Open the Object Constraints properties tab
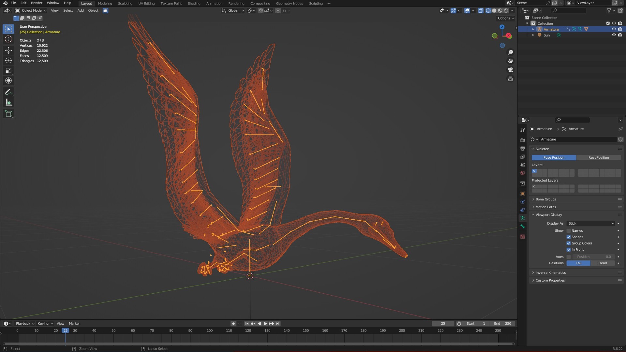 pyautogui.click(x=523, y=210)
